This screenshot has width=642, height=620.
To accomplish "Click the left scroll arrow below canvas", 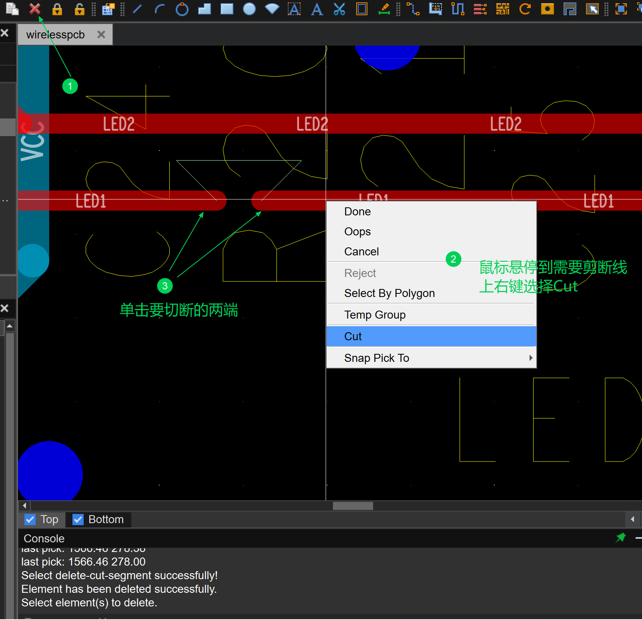I will [x=24, y=506].
